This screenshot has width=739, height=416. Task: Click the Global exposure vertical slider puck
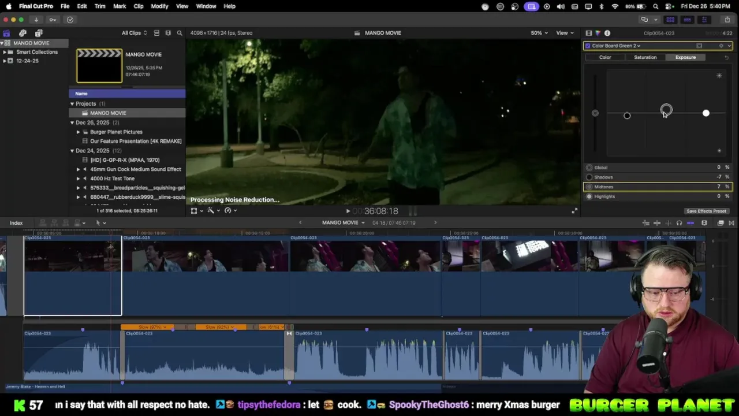595,113
